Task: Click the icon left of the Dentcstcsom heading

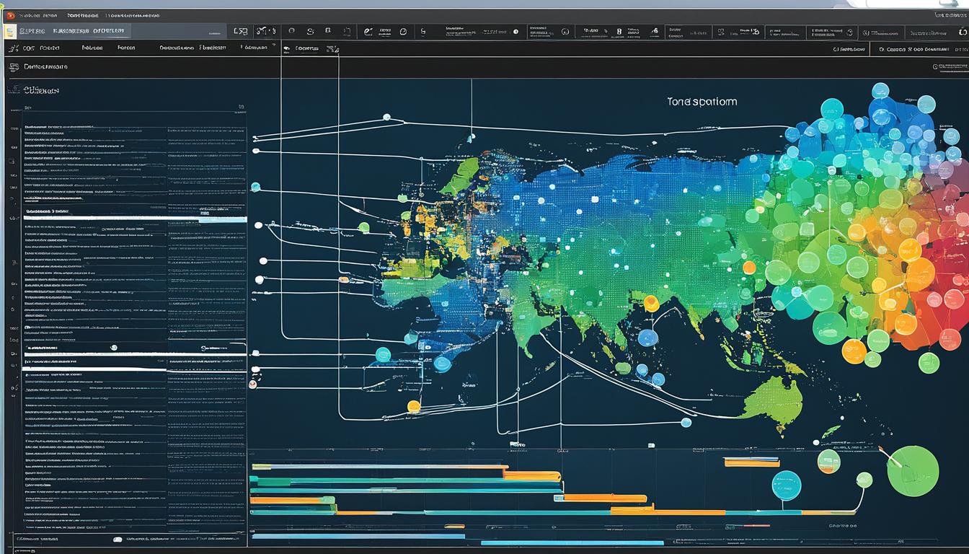Action: (x=14, y=66)
